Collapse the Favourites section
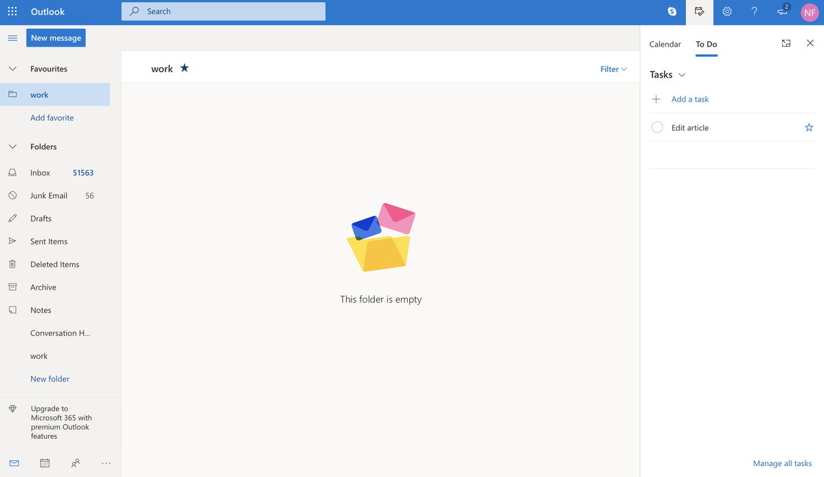The height and width of the screenshot is (477, 824). 12,69
